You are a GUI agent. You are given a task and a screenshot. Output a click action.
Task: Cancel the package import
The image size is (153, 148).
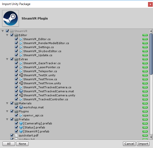129,144
